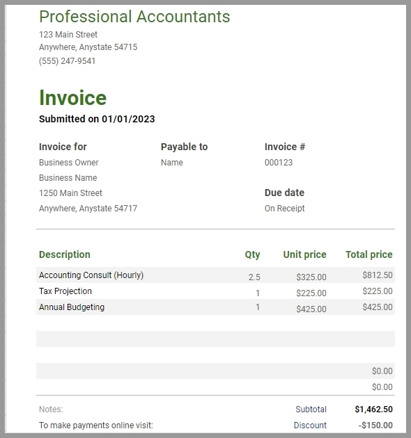Select the Submitted on 01/01/2023 cell
This screenshot has width=411, height=438.
97,119
